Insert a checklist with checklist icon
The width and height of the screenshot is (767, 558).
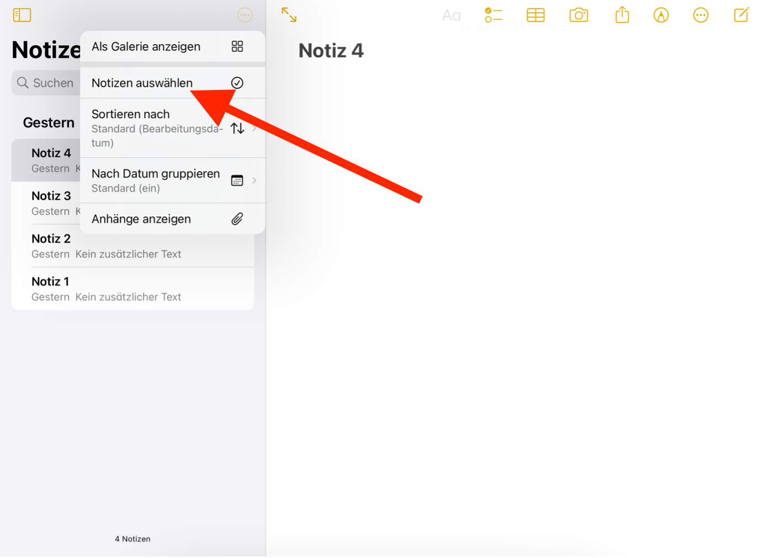[493, 15]
